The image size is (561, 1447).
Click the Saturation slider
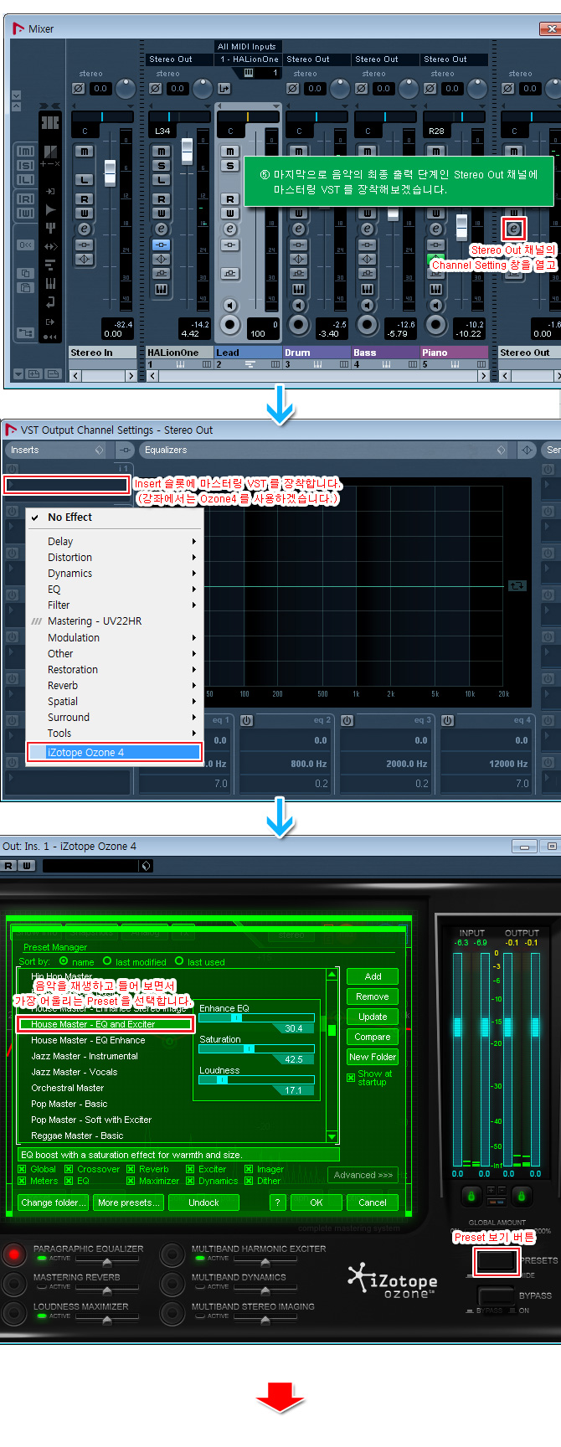point(256,1049)
